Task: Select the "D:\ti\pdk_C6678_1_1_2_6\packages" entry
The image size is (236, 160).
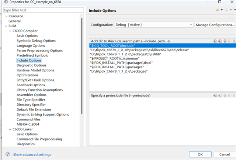Action: tap(163, 71)
